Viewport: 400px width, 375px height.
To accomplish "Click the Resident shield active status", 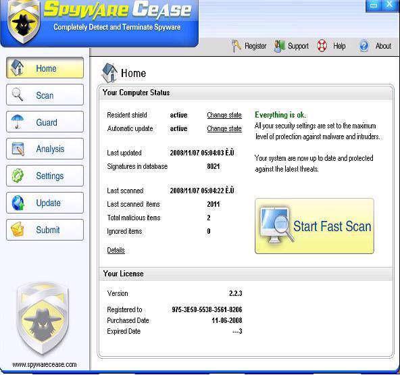I will click(178, 115).
